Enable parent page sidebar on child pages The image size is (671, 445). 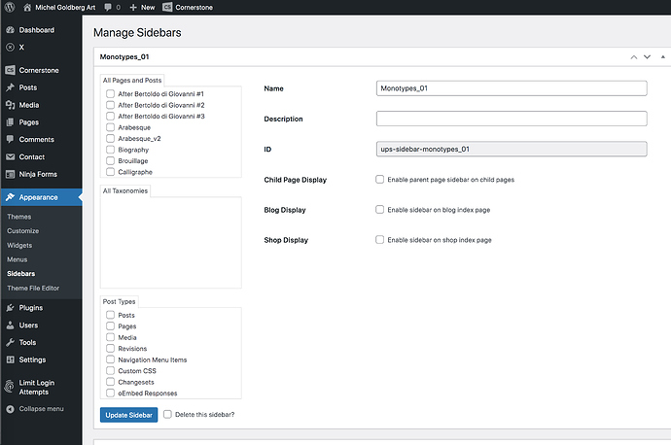[x=379, y=179]
